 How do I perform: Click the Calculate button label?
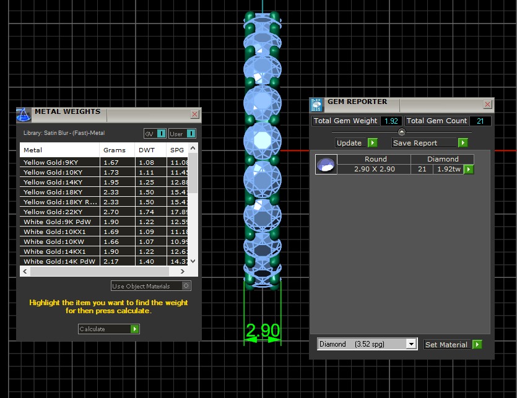pyautogui.click(x=92, y=329)
